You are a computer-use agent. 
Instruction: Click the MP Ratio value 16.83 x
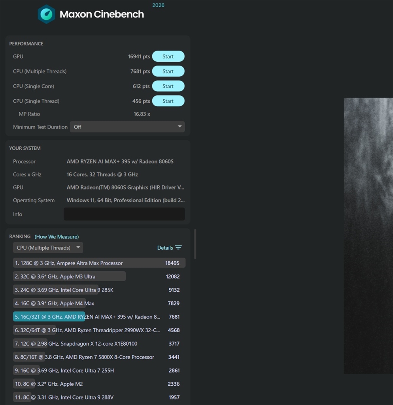coord(142,114)
